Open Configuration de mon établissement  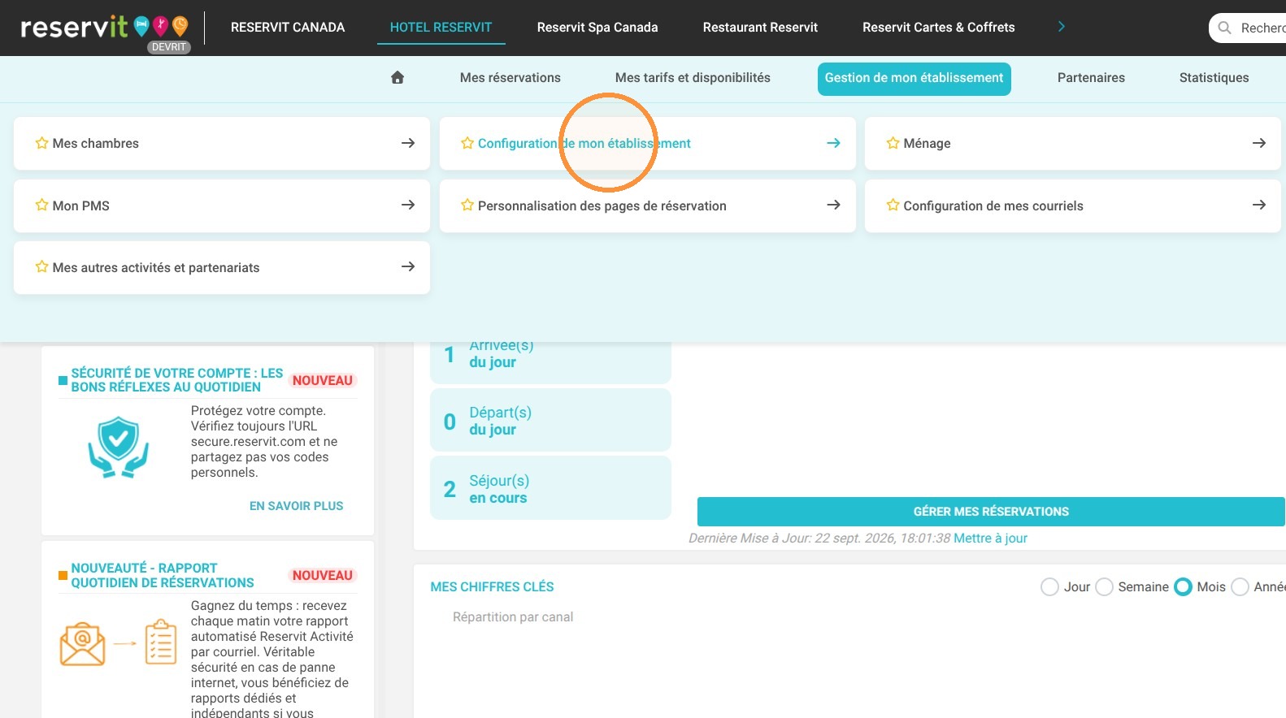647,144
